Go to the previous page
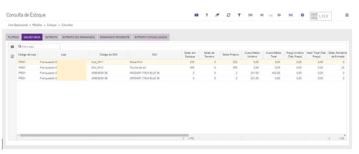 [262, 15]
